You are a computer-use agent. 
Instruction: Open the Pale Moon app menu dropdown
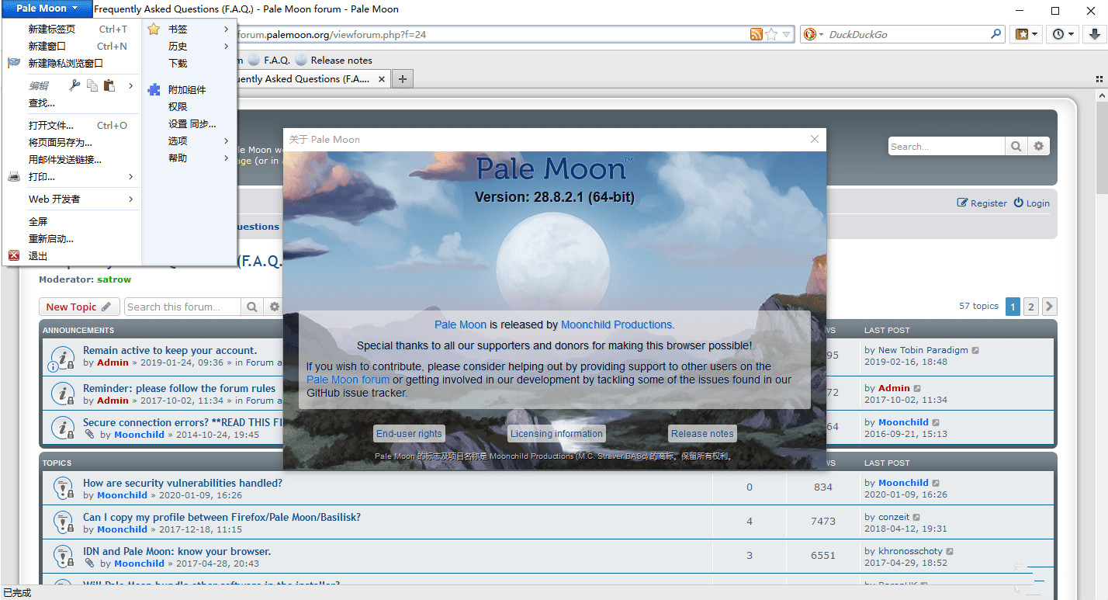click(x=47, y=9)
